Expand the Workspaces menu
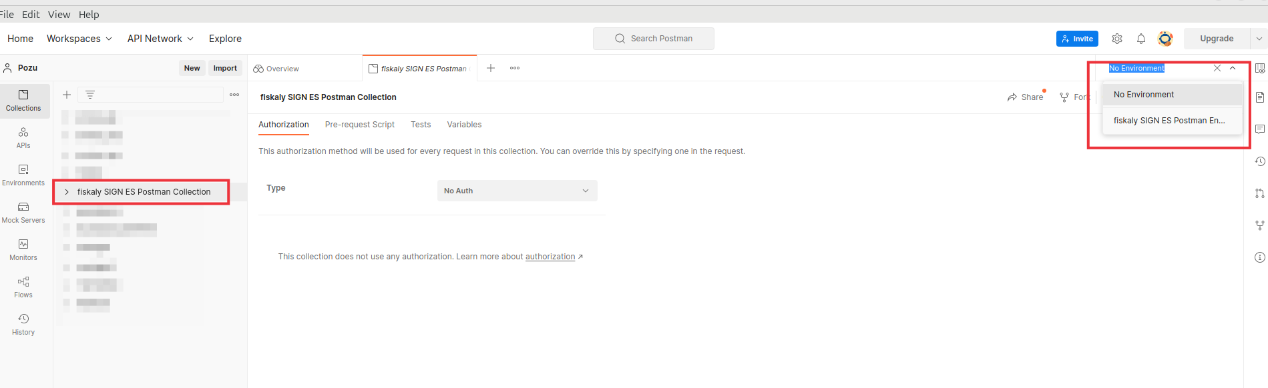This screenshot has width=1268, height=388. point(79,39)
